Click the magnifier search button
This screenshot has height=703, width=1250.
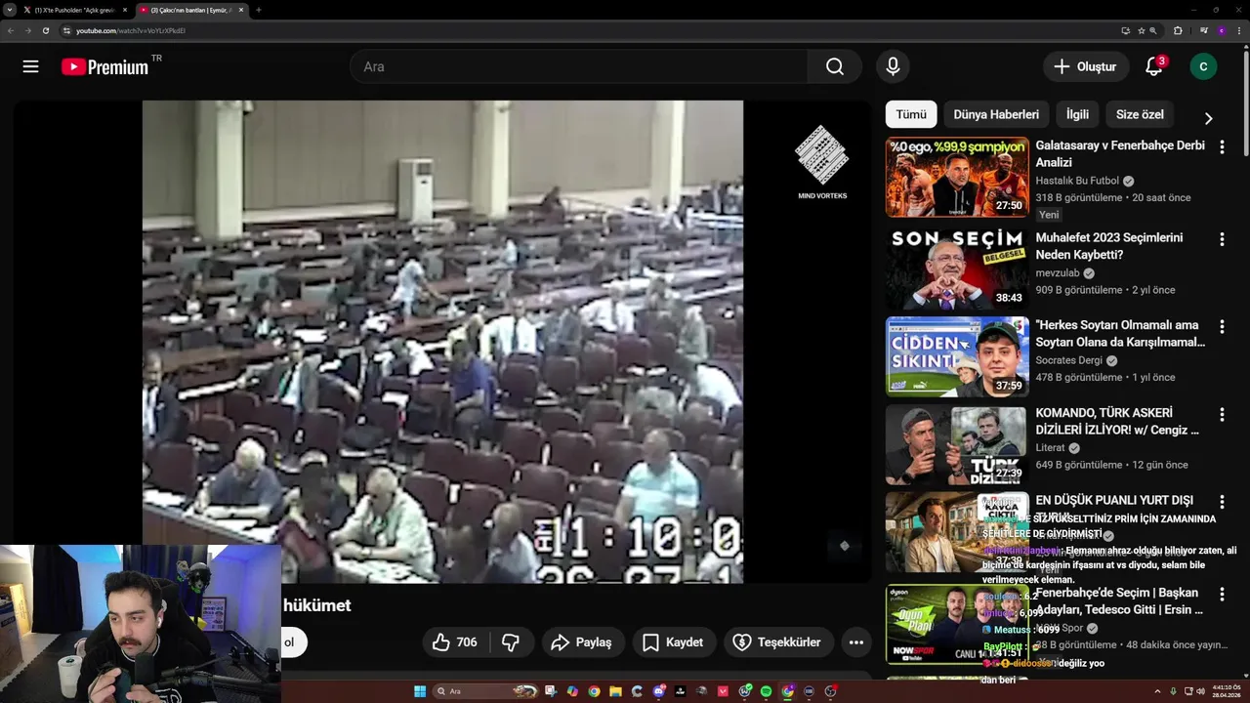tap(834, 66)
